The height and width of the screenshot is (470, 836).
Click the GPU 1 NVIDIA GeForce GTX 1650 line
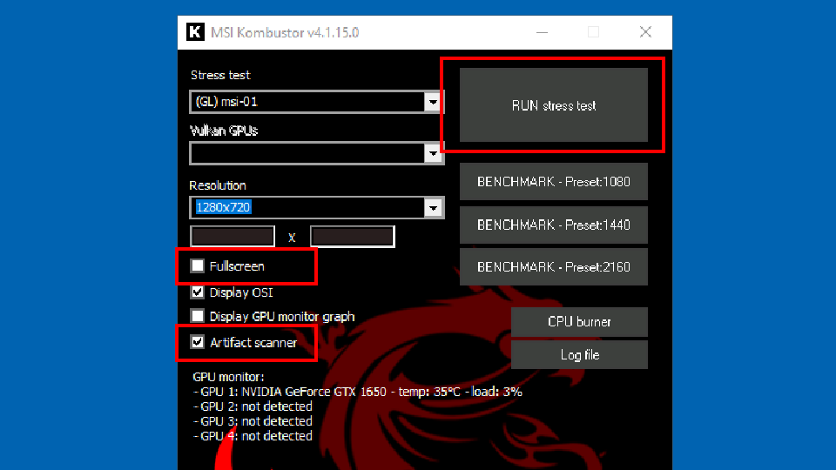click(x=357, y=393)
